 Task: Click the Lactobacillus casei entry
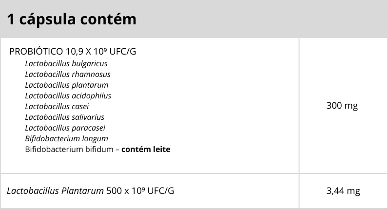(x=57, y=106)
